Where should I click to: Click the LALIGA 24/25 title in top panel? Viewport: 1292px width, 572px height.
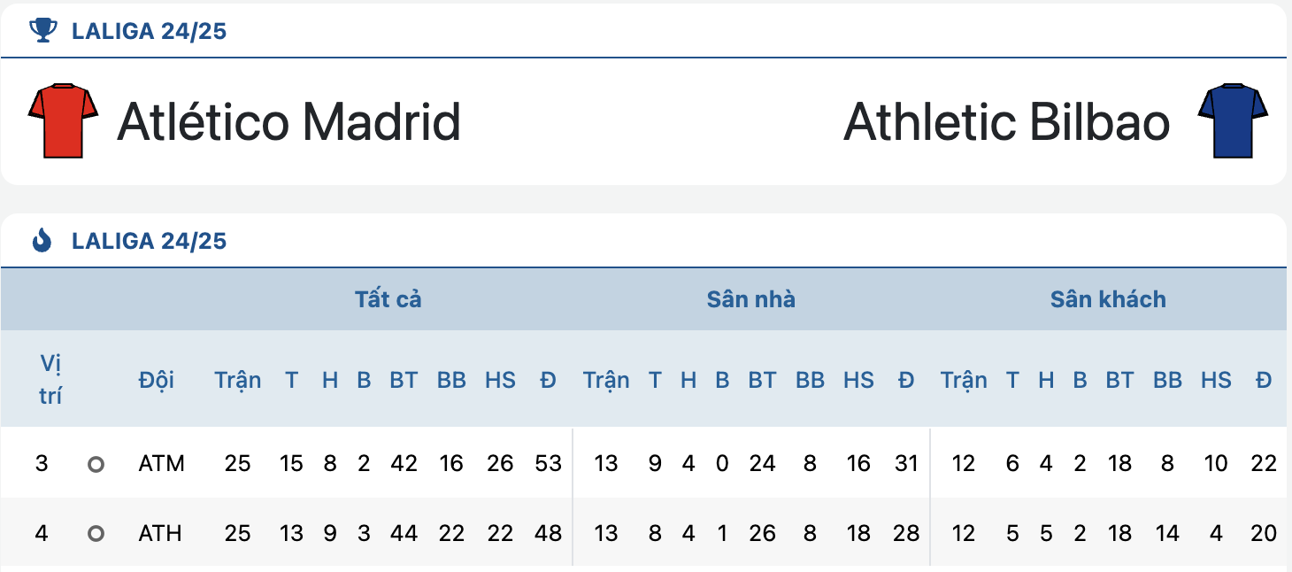pos(149,31)
